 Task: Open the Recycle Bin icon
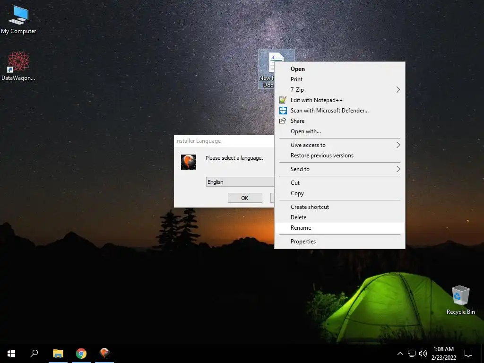point(460,300)
